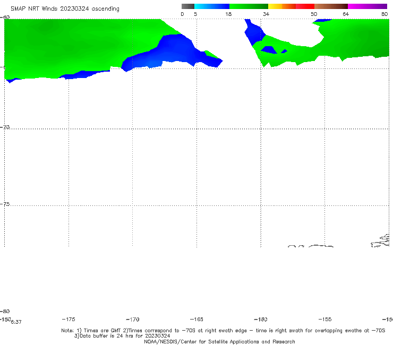393x345 pixels.
Task: Click the -80 latitude axis label
Action: [5, 312]
